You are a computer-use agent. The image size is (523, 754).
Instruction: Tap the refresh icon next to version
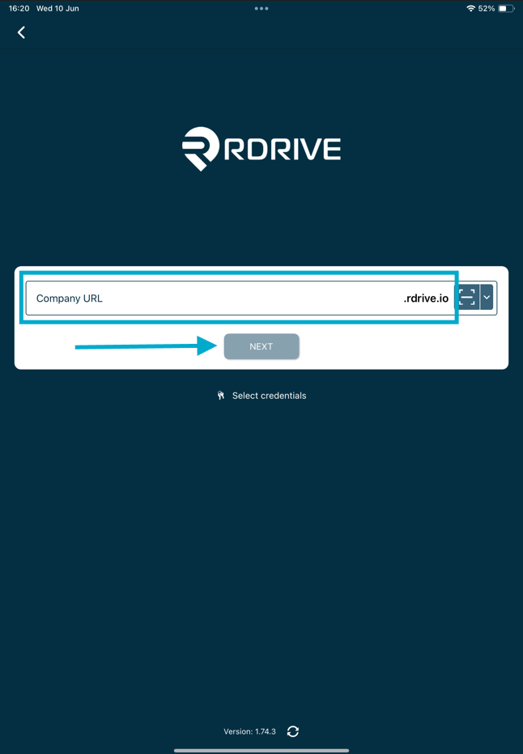pyautogui.click(x=292, y=731)
